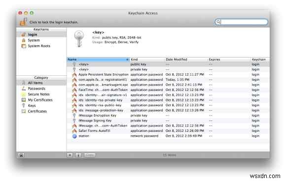Select the System Roots keychain
Viewport: 286px width, 181px height.
tap(41, 46)
